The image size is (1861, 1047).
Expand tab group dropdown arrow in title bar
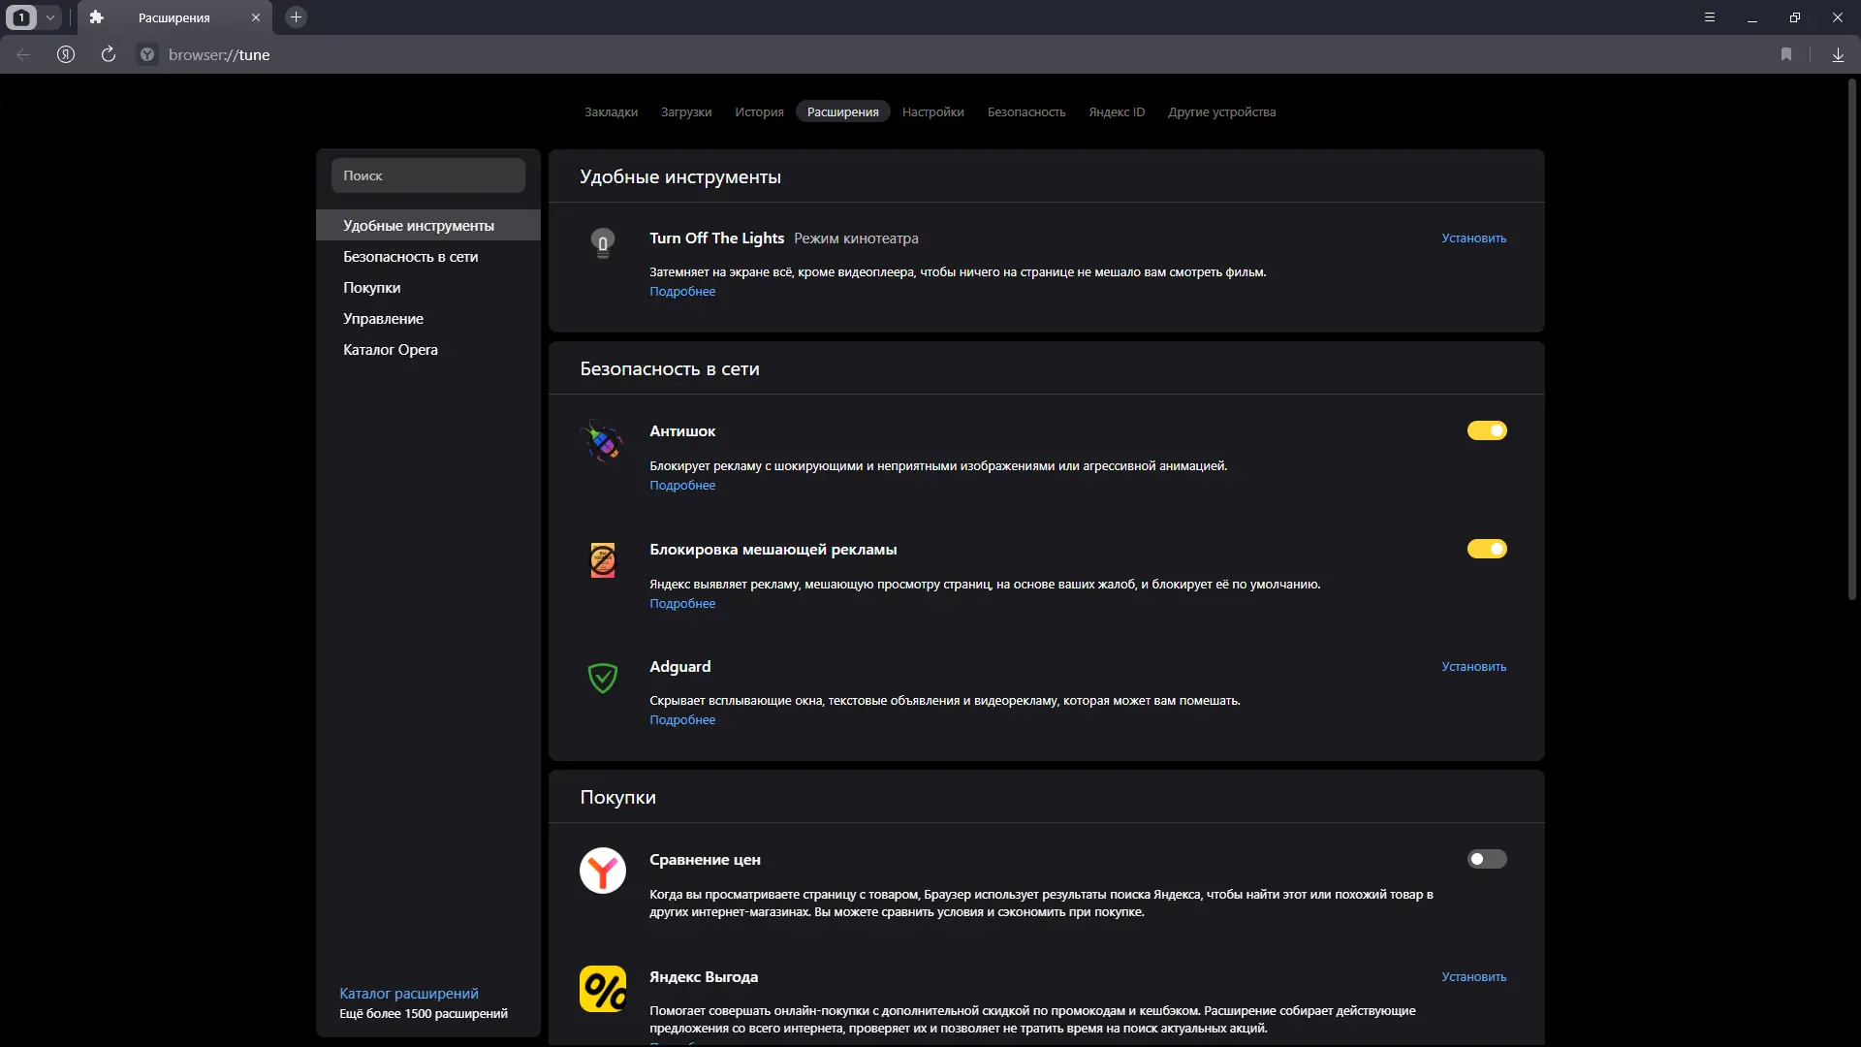coord(50,17)
